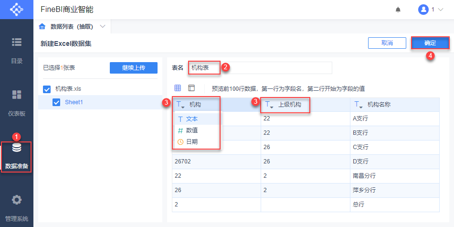Open the notification bell
This screenshot has width=454, height=227.
click(x=398, y=10)
